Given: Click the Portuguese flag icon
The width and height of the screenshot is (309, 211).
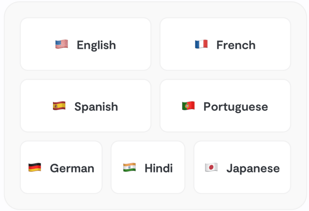Looking at the screenshot, I should (188, 106).
